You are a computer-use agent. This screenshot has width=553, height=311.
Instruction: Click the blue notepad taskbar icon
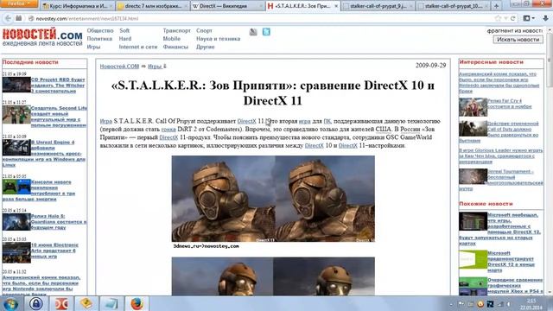[x=111, y=303]
